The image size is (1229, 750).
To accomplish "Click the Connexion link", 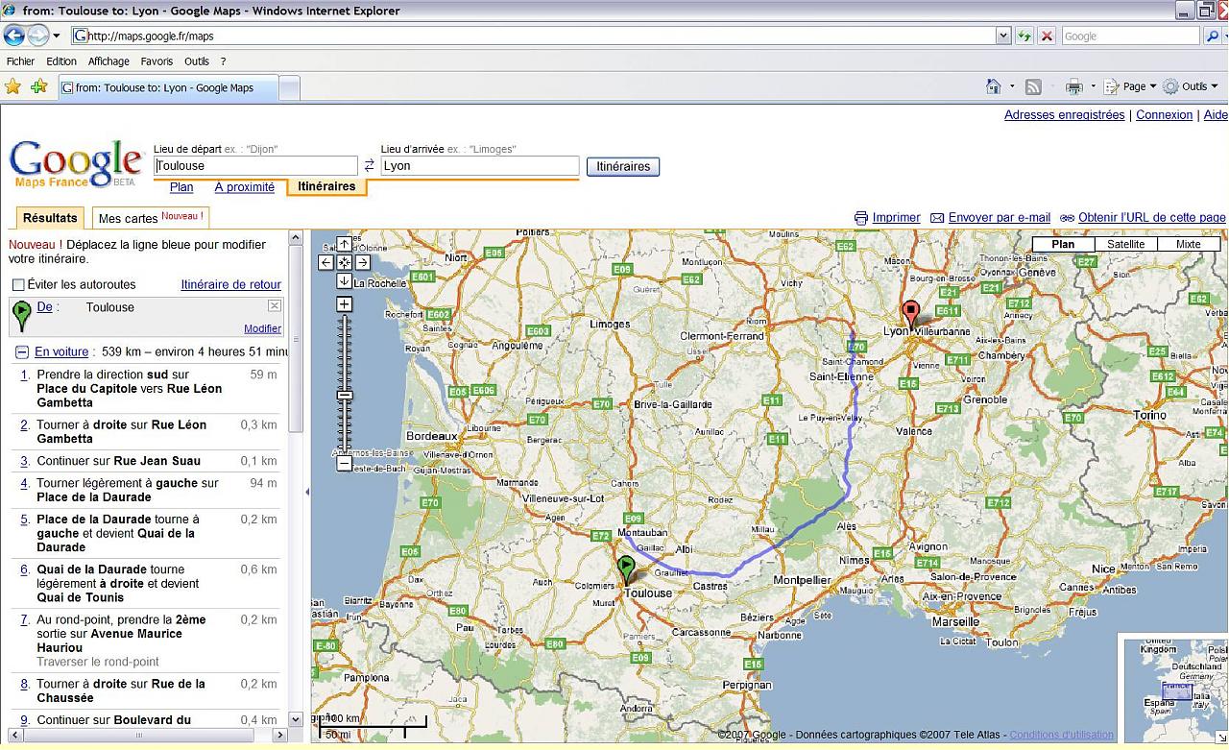I will coord(1164,115).
